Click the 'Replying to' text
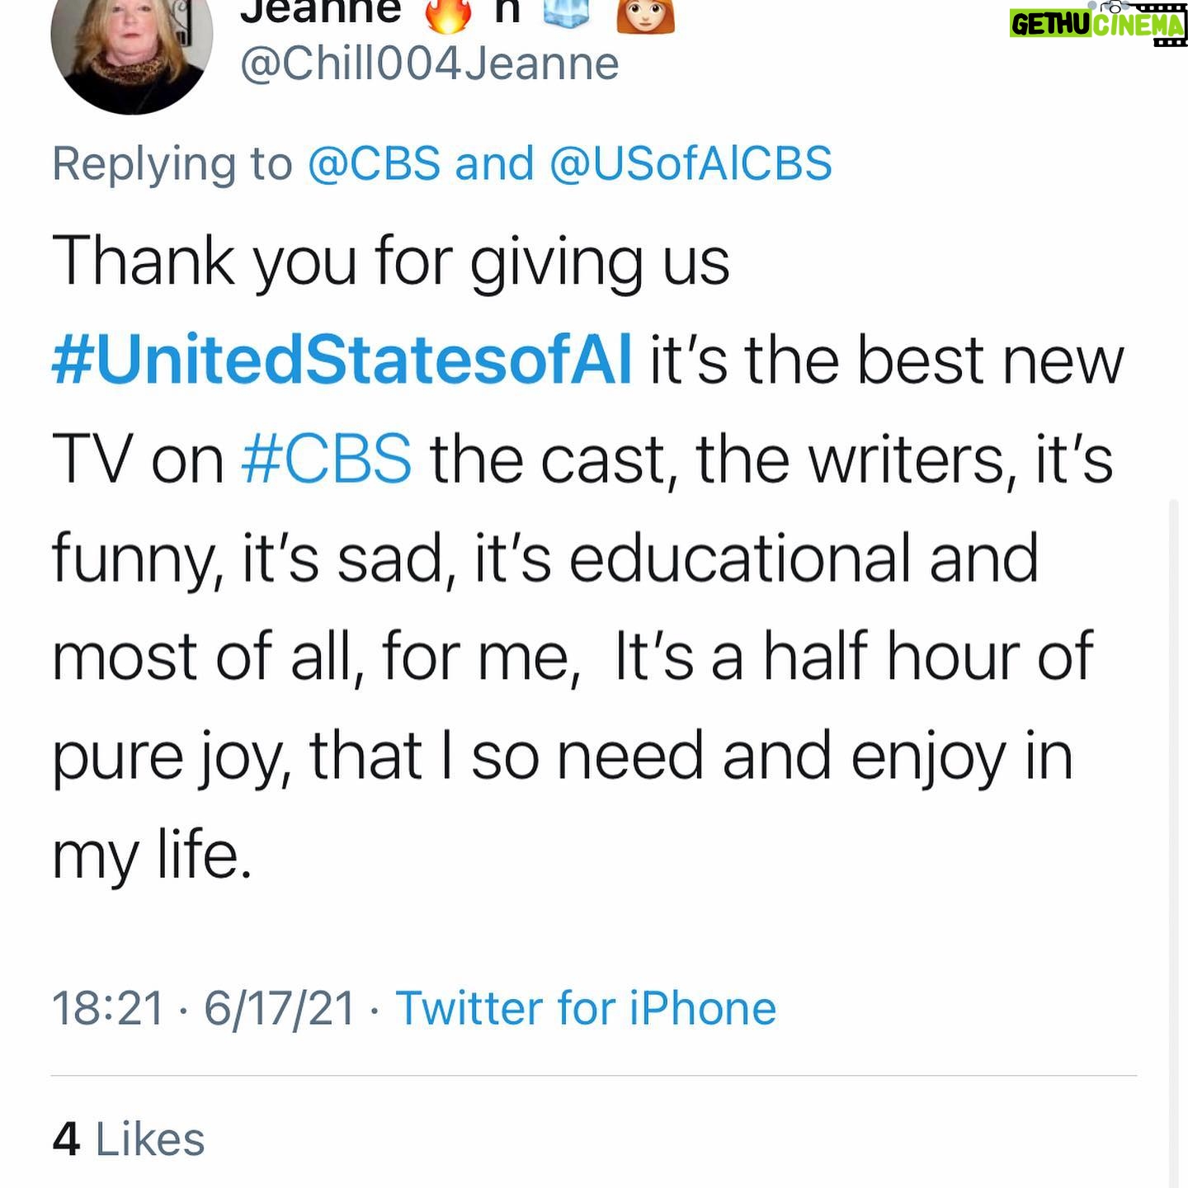This screenshot has width=1188, height=1188. [x=172, y=163]
